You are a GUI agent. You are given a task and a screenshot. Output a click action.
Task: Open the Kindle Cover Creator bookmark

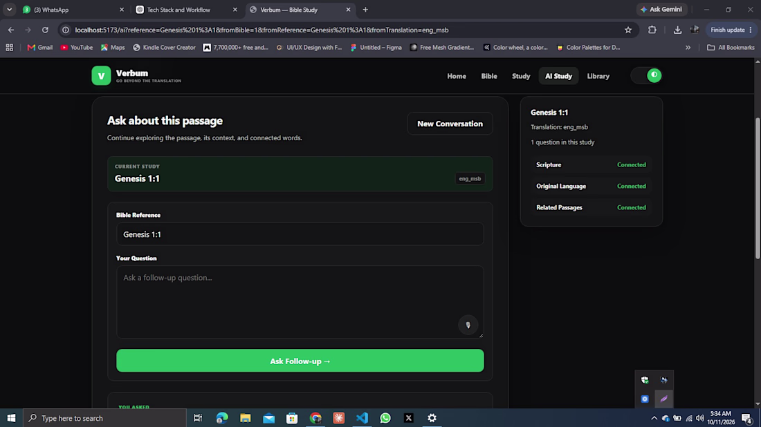[x=164, y=48]
